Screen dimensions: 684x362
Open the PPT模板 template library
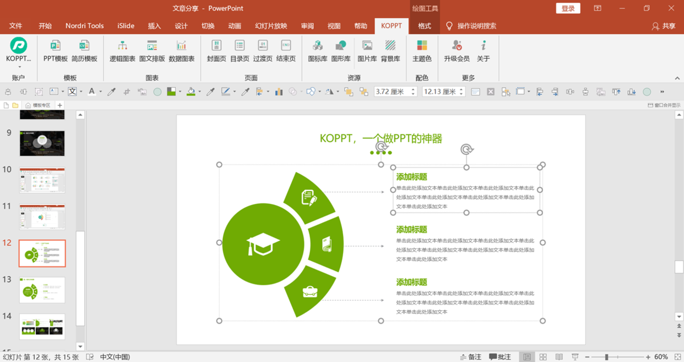tap(56, 52)
